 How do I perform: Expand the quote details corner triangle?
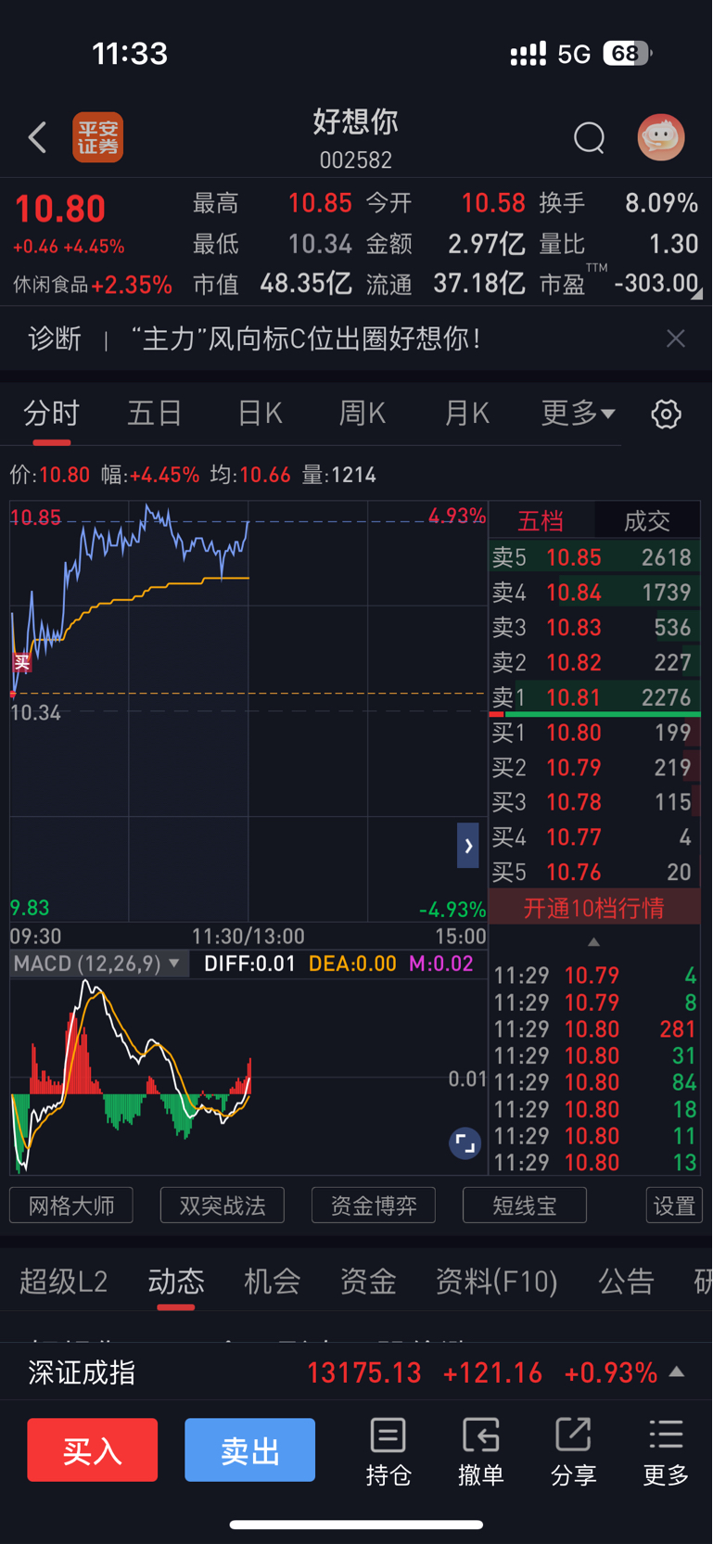[x=697, y=294]
